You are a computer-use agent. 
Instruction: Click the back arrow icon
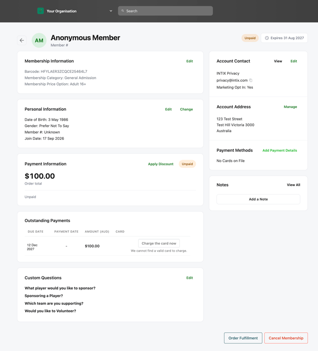pos(22,40)
